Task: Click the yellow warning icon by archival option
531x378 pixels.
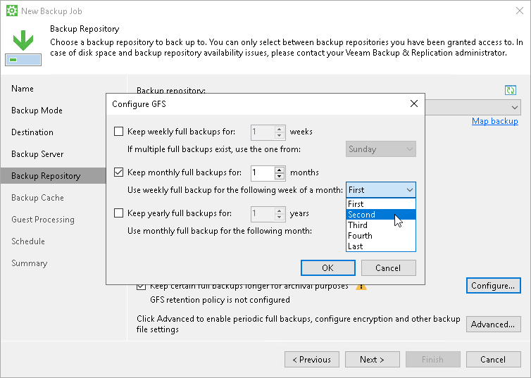Action: tap(361, 287)
